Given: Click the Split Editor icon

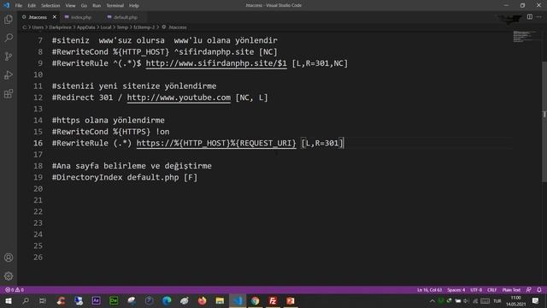Looking at the screenshot, I should click(x=530, y=17).
